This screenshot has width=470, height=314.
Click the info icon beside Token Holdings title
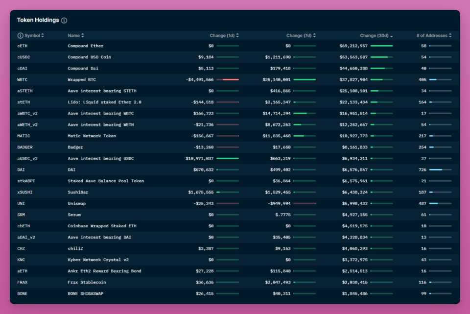[64, 21]
